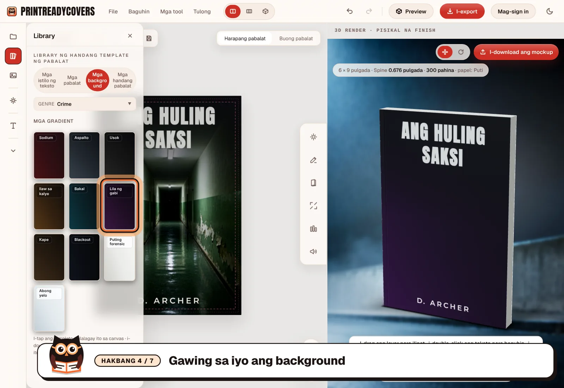This screenshot has width=564, height=388.
Task: Select the Text tool sidebar icon
Action: [x=13, y=126]
